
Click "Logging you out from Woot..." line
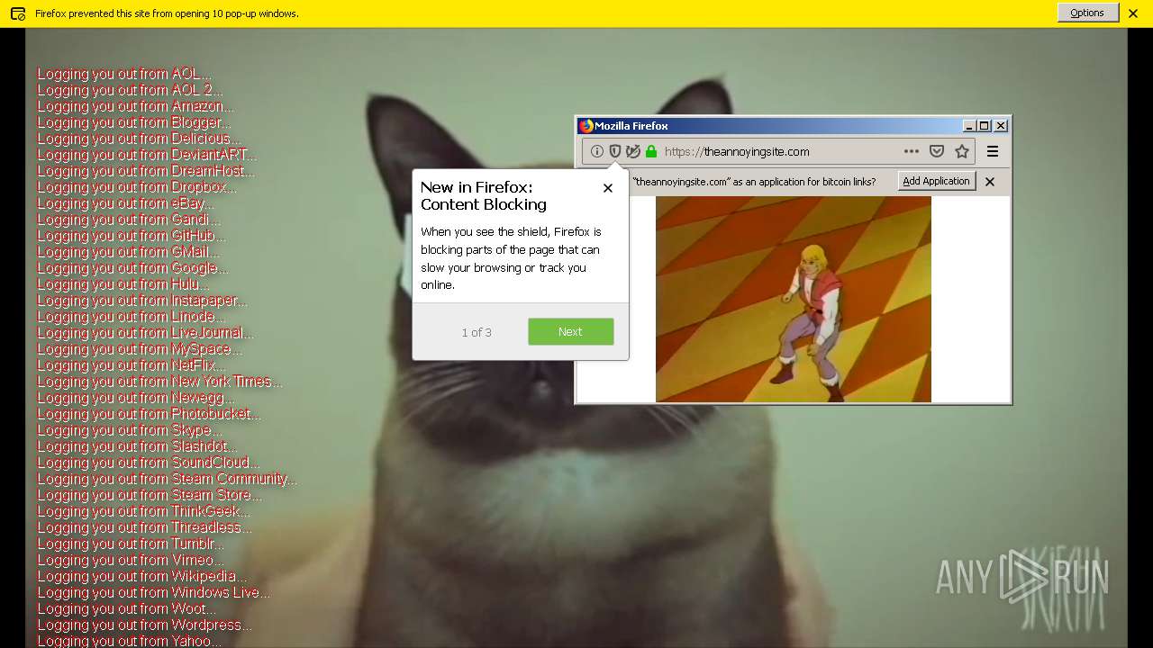click(x=126, y=608)
